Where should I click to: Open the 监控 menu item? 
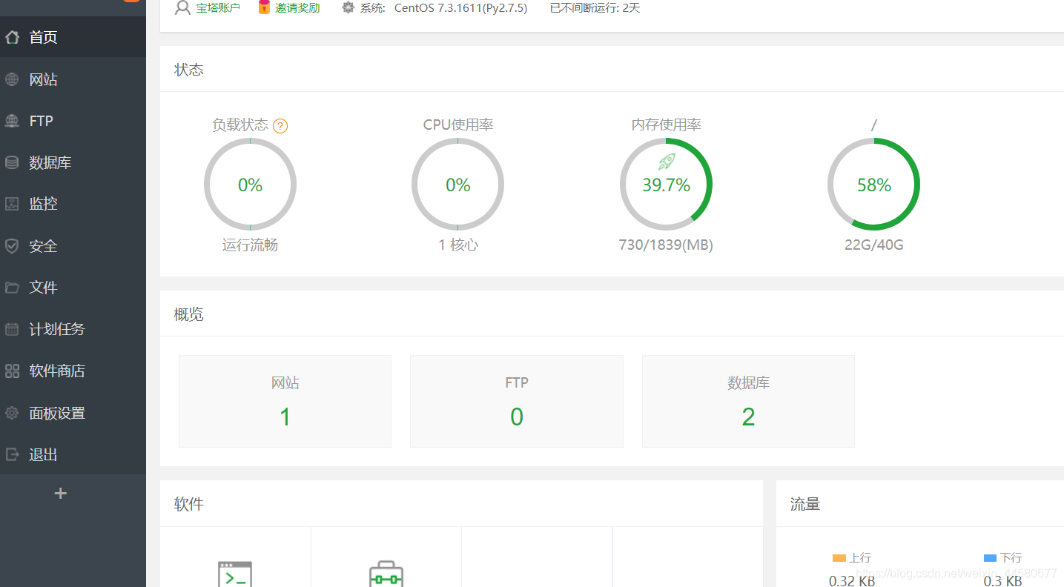(73, 204)
